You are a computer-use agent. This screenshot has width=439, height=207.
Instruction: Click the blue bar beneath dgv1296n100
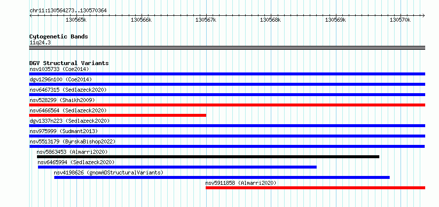[x=227, y=84]
